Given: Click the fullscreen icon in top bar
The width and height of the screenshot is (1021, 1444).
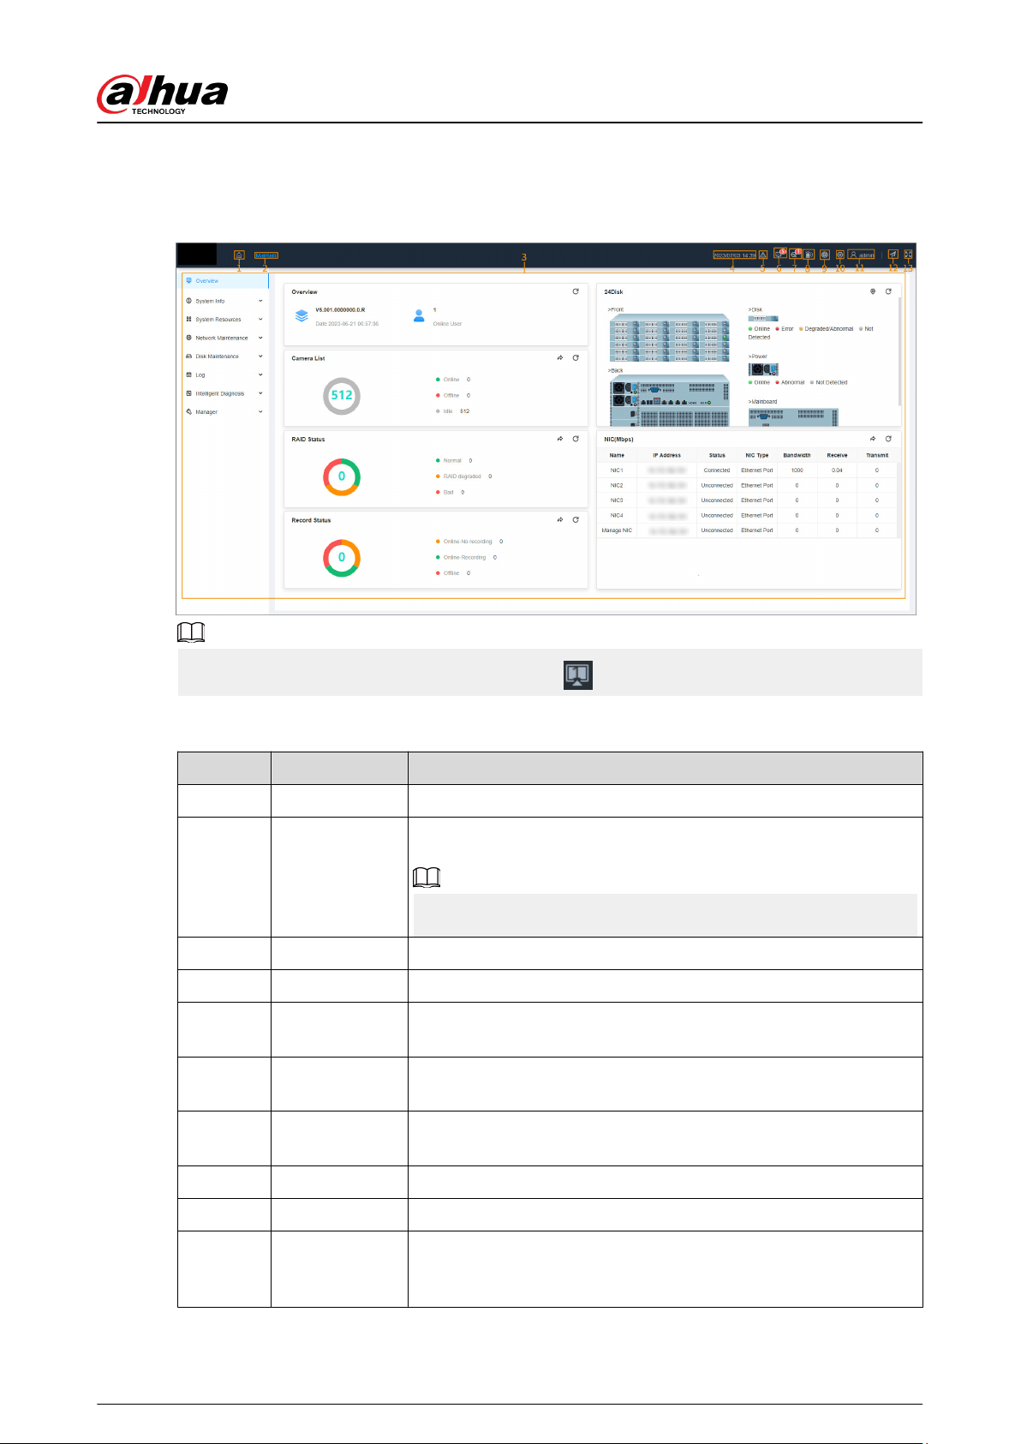Looking at the screenshot, I should (908, 255).
